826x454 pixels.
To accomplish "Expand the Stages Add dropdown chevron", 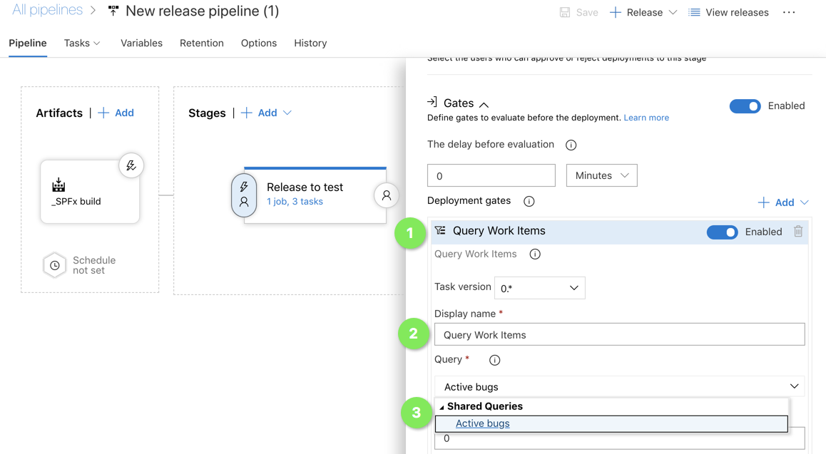I will tap(287, 113).
